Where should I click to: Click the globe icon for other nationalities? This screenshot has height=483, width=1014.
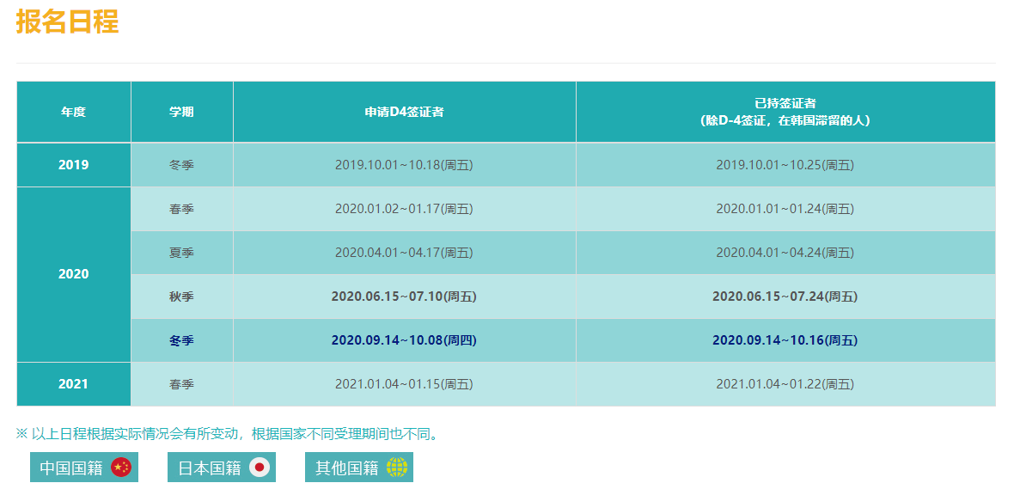396,468
